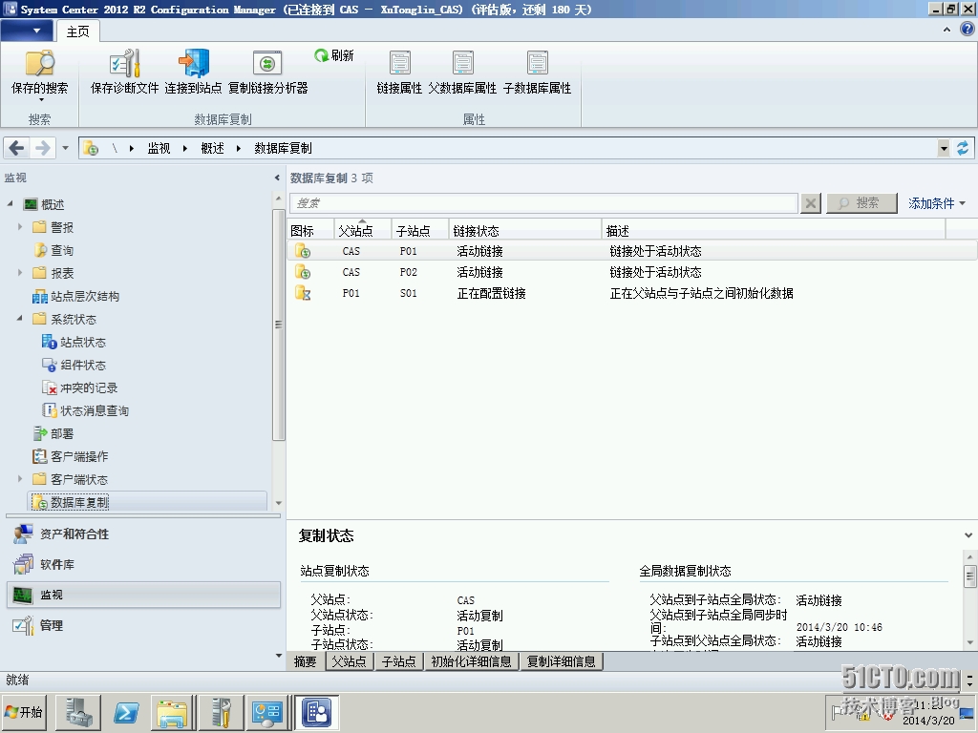Clear the search box with X
978x733 pixels.
[810, 203]
